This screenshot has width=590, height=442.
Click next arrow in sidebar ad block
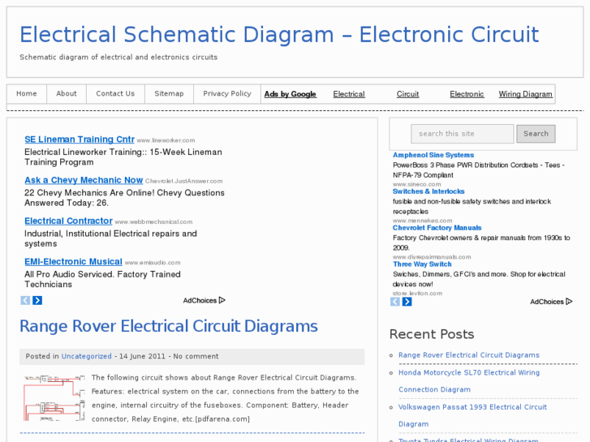tap(407, 302)
